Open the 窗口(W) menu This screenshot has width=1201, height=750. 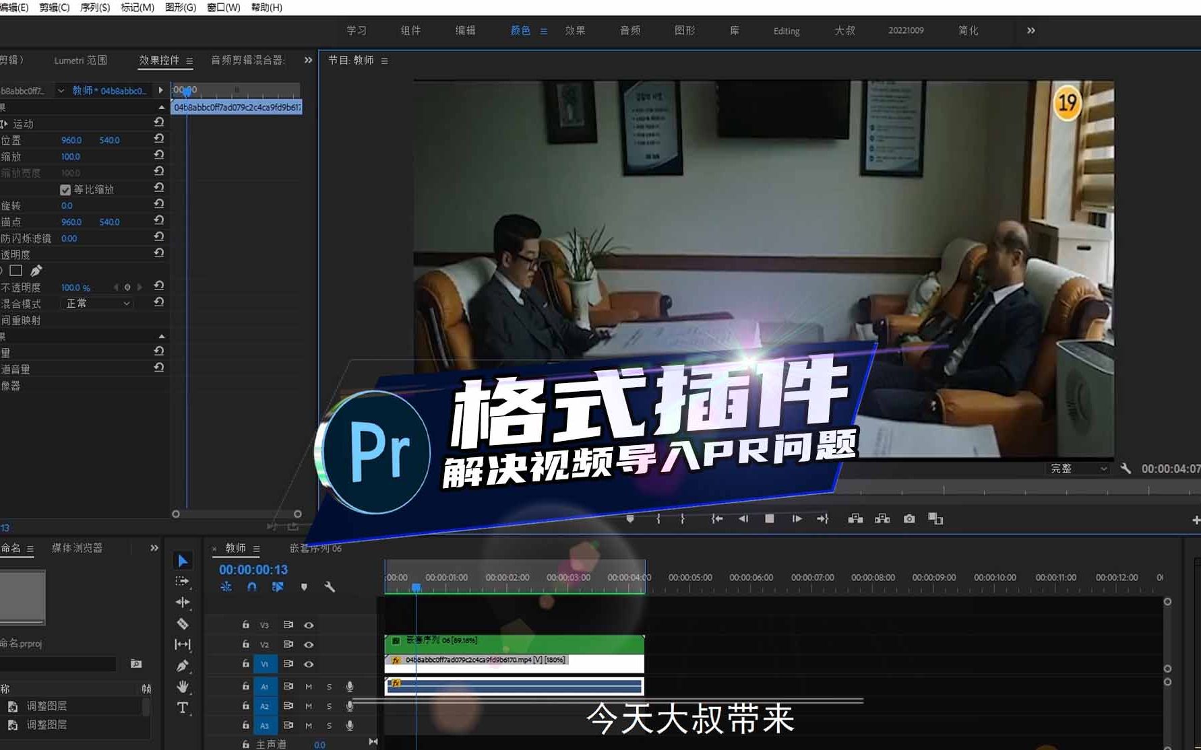tap(224, 7)
